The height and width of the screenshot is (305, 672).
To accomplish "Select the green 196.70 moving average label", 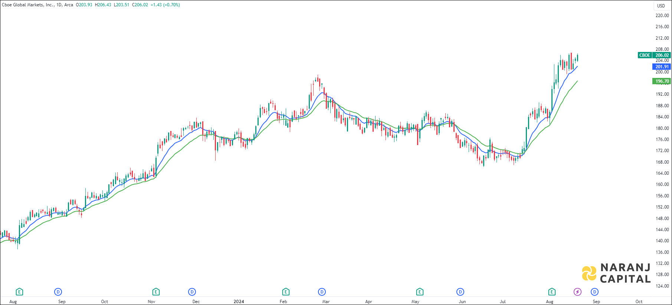I will pyautogui.click(x=662, y=81).
